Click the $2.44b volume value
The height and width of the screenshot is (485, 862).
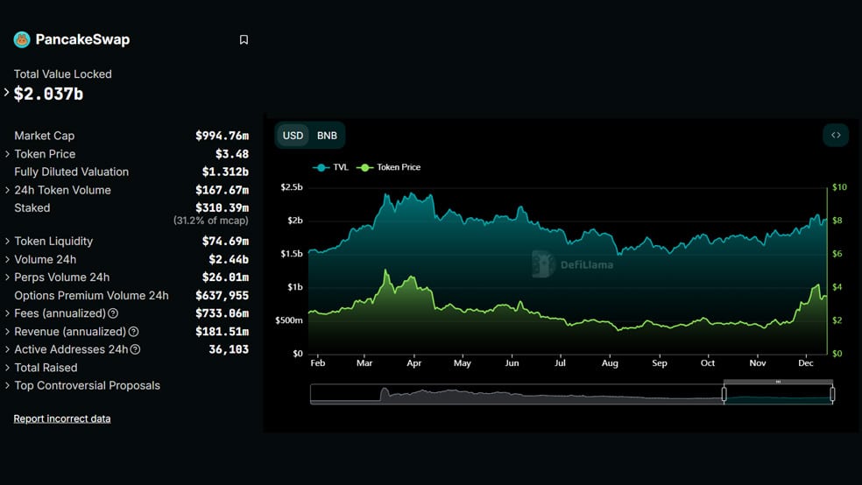tap(229, 259)
